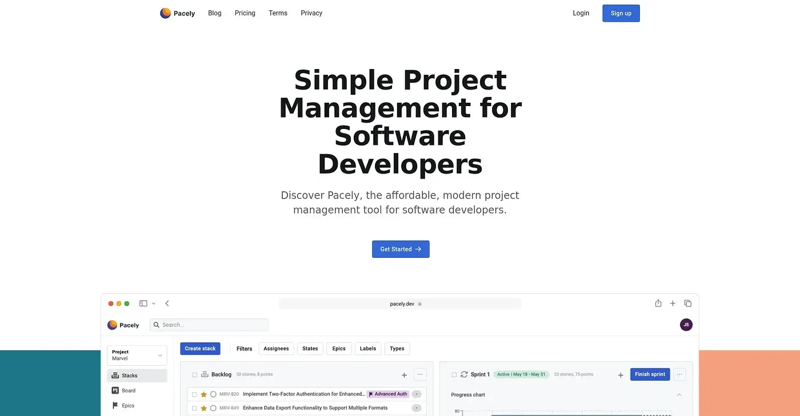Open the Labels filter dropdown
Image resolution: width=800 pixels, height=416 pixels.
(368, 349)
